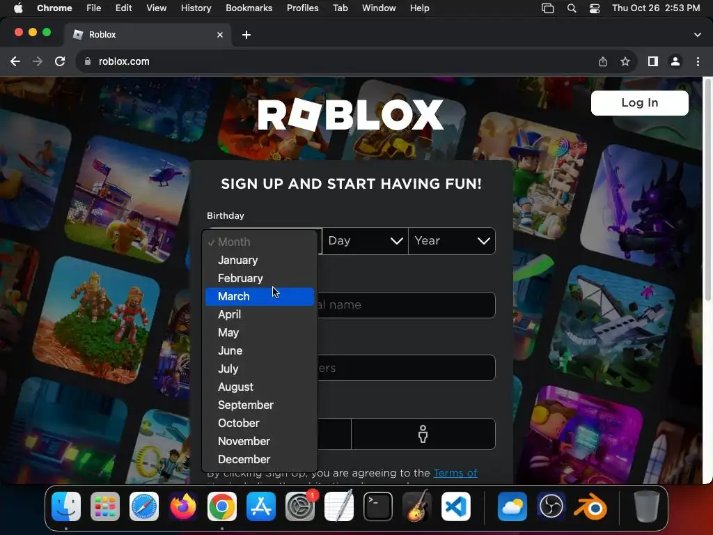
Task: Open the File menu
Action: coord(94,8)
